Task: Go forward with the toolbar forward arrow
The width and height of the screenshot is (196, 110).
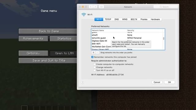Action: (95, 7)
